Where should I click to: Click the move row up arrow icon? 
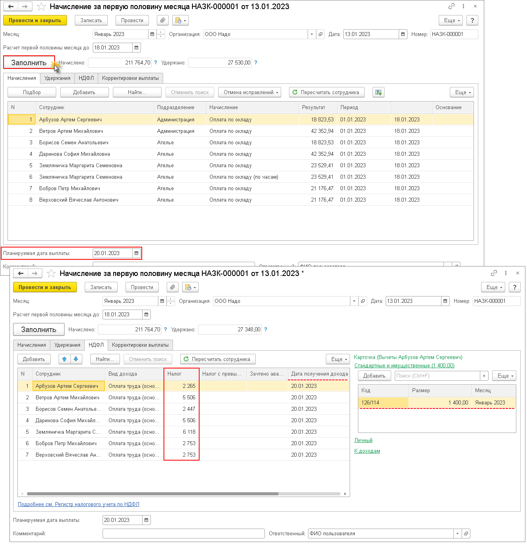pyautogui.click(x=65, y=359)
